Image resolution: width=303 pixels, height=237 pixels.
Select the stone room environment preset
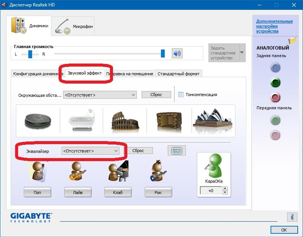click(169, 121)
